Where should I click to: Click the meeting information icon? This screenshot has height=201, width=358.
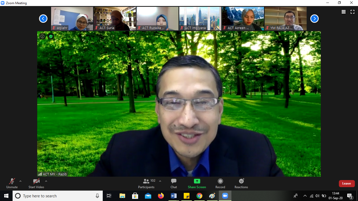tap(42, 36)
